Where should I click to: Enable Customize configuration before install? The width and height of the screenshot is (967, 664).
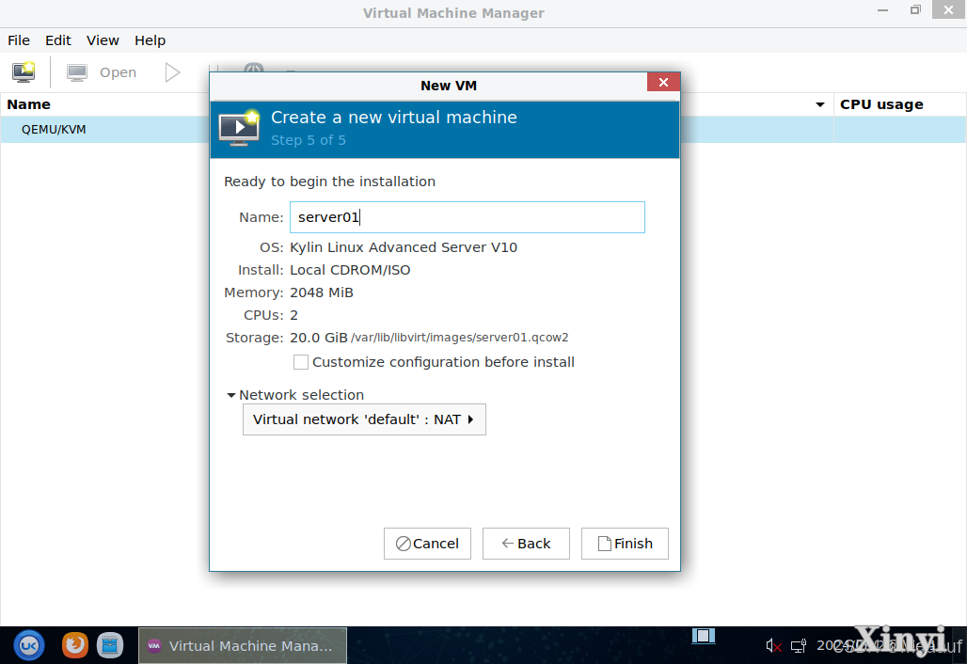[x=301, y=362]
